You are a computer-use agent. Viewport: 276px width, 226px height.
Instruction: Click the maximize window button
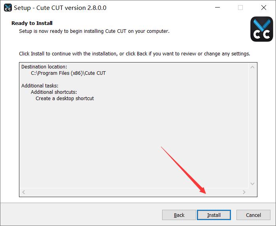point(240,8)
